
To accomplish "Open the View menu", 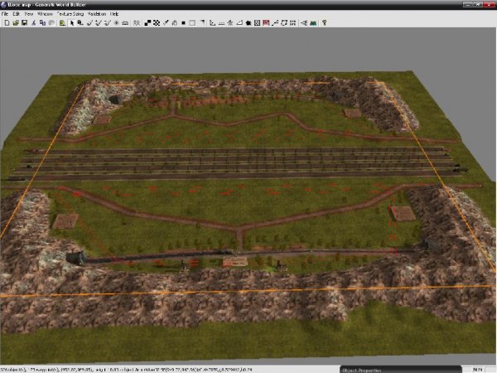I will pyautogui.click(x=29, y=14).
